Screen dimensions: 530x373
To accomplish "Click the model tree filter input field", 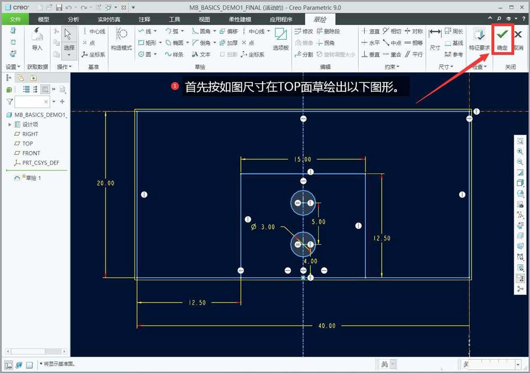I will tap(32, 101).
